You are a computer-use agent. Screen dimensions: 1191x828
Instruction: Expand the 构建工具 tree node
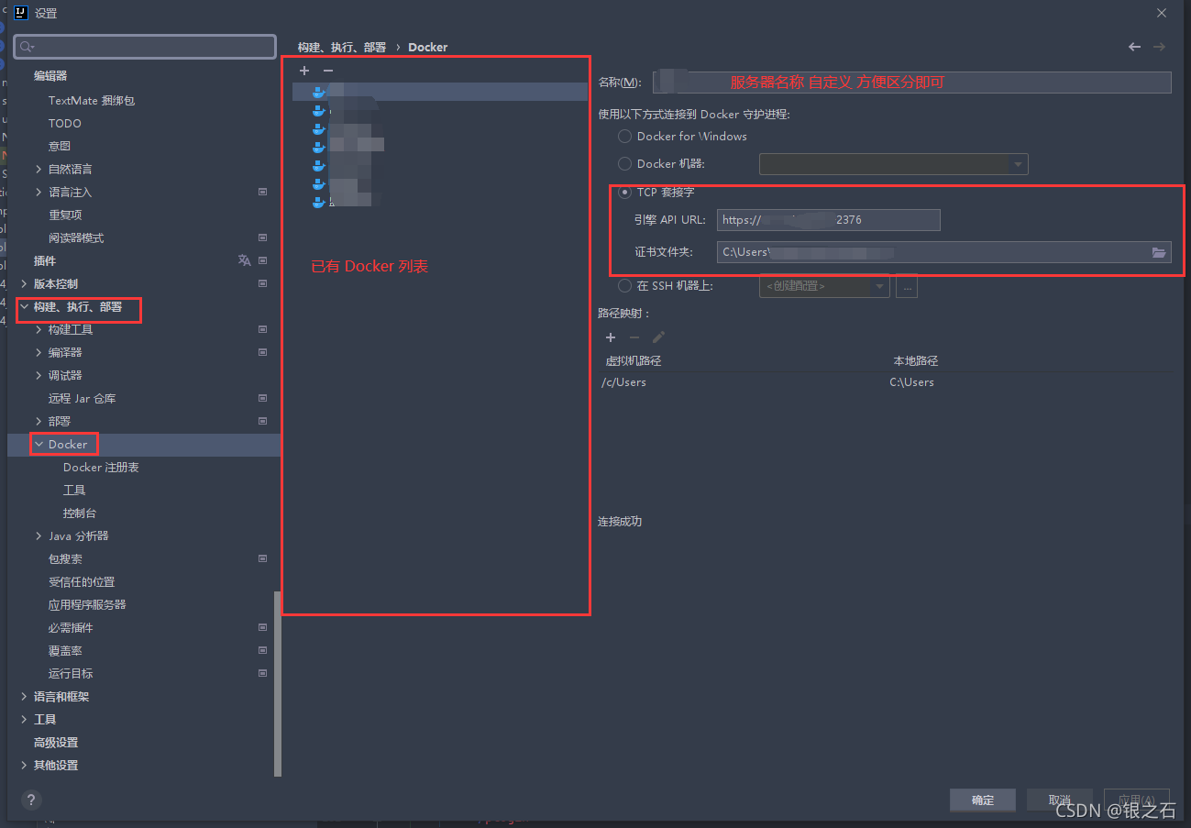[39, 330]
